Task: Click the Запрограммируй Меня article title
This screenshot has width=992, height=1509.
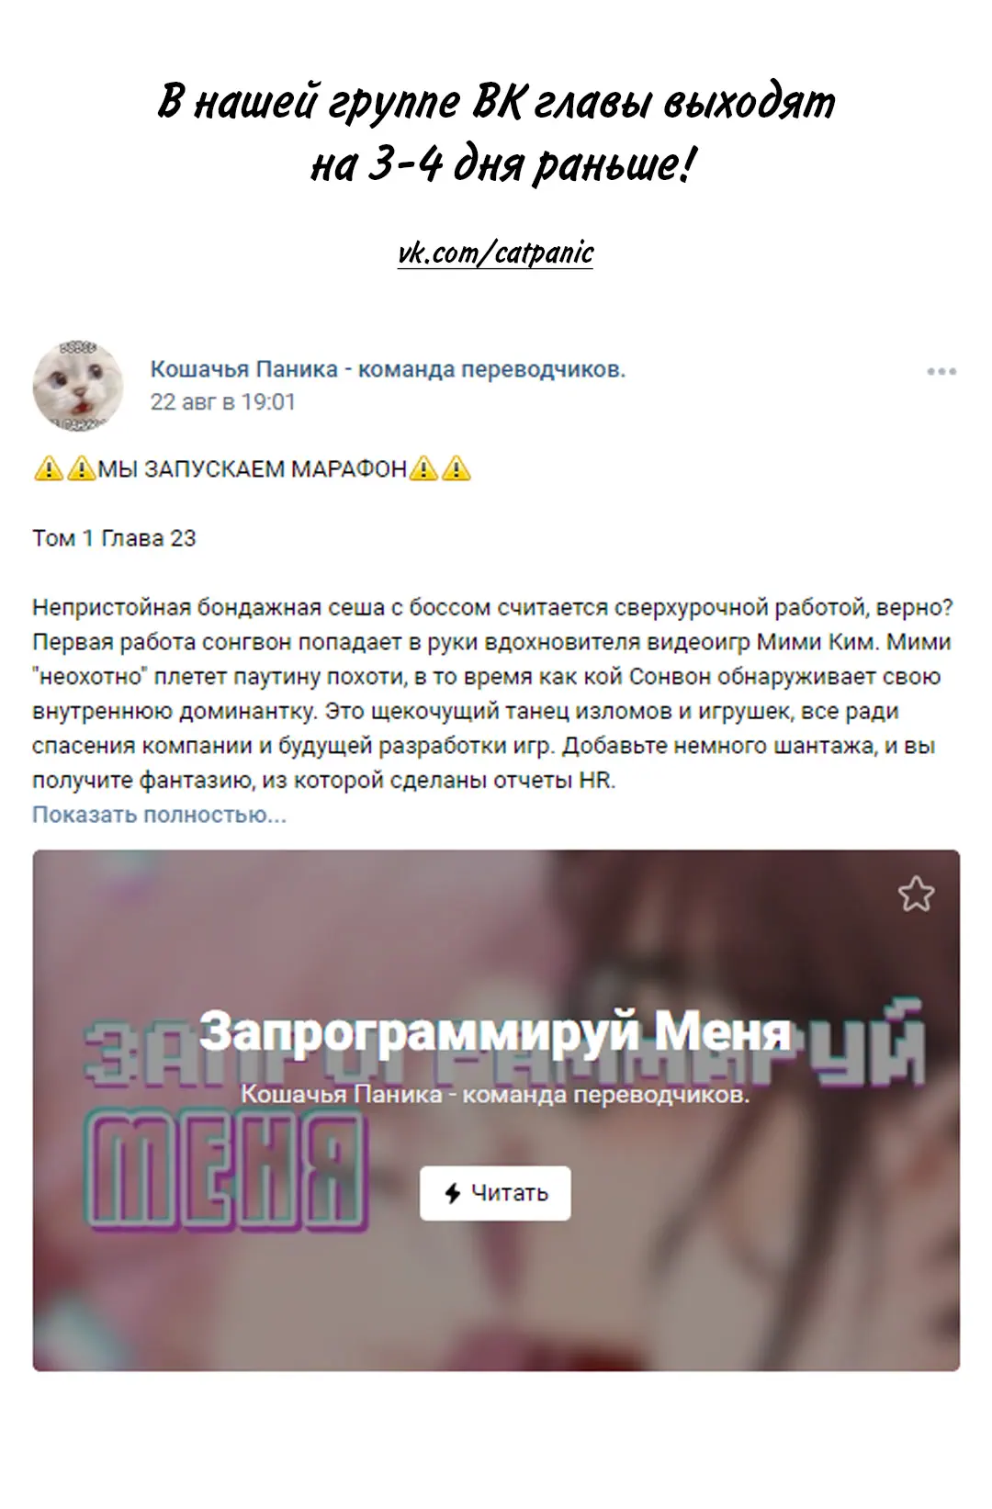Action: 495,1030
